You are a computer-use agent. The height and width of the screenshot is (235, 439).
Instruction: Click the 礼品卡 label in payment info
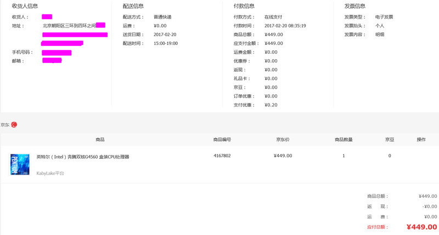pos(242,78)
